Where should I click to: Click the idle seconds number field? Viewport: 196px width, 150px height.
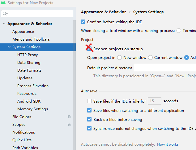(155, 101)
